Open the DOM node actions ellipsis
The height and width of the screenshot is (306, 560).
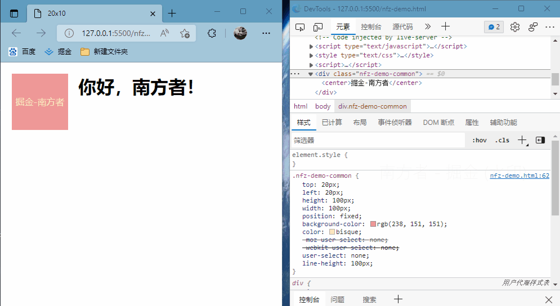click(295, 74)
